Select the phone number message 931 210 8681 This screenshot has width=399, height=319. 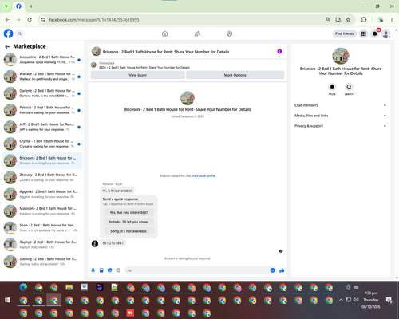pyautogui.click(x=113, y=243)
